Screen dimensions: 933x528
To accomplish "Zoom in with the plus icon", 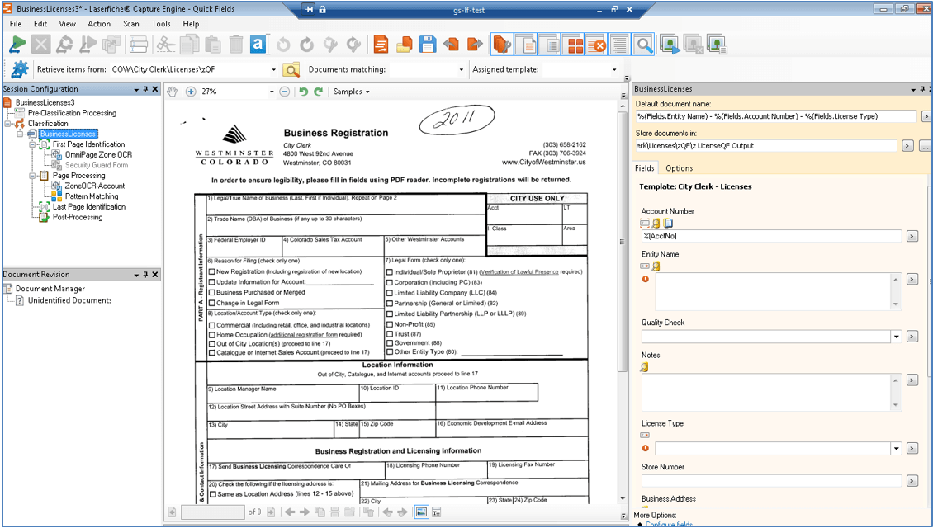I will point(191,92).
